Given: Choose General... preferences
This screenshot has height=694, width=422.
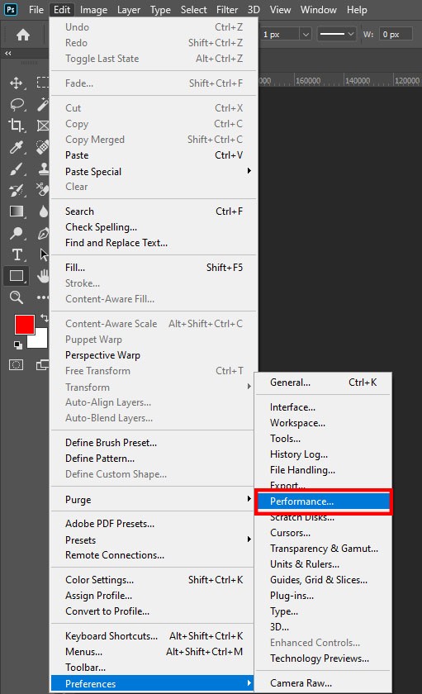Looking at the screenshot, I should [324, 383].
